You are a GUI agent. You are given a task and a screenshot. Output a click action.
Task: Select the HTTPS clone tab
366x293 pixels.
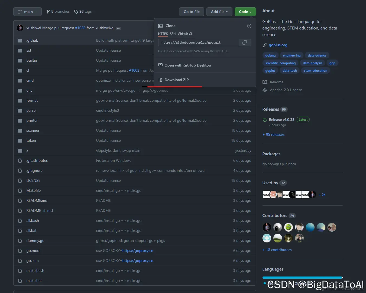click(163, 34)
